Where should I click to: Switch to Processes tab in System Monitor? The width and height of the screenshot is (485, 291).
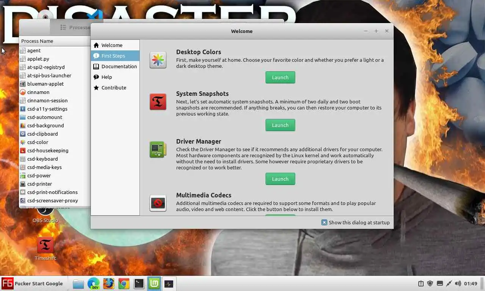(75, 27)
